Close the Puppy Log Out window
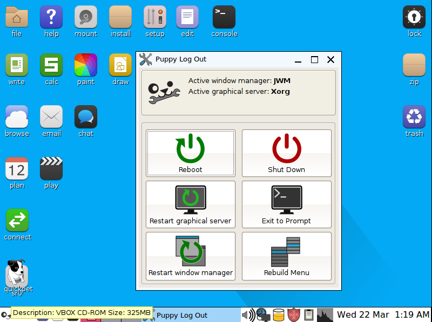 click(x=330, y=60)
